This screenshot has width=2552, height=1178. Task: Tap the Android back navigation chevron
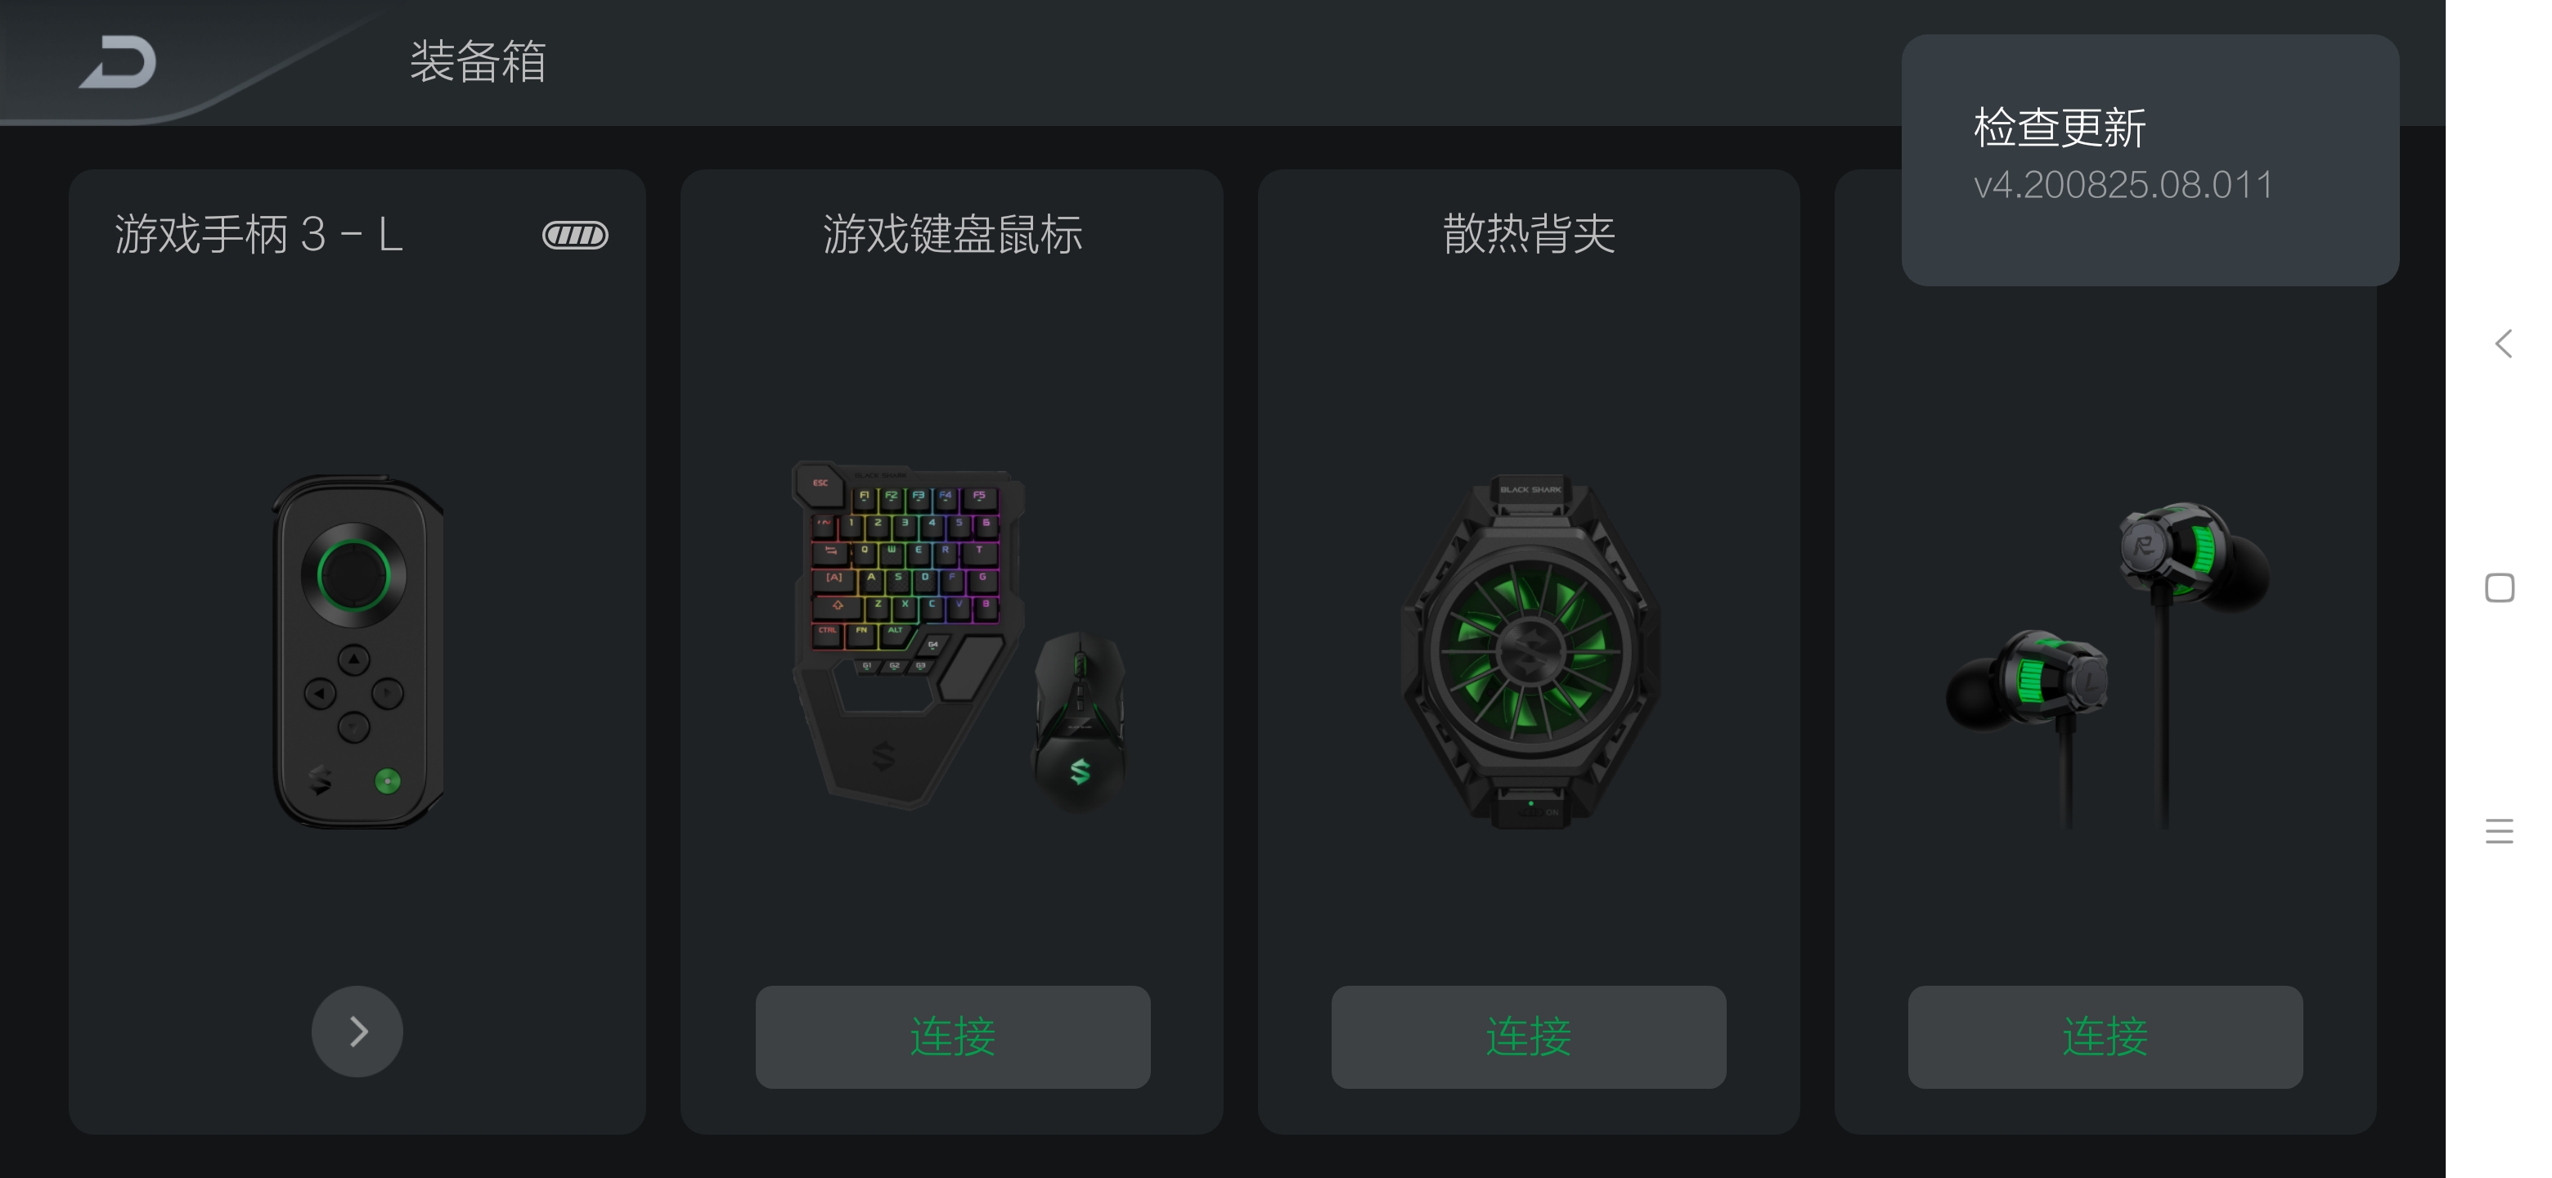point(2502,344)
